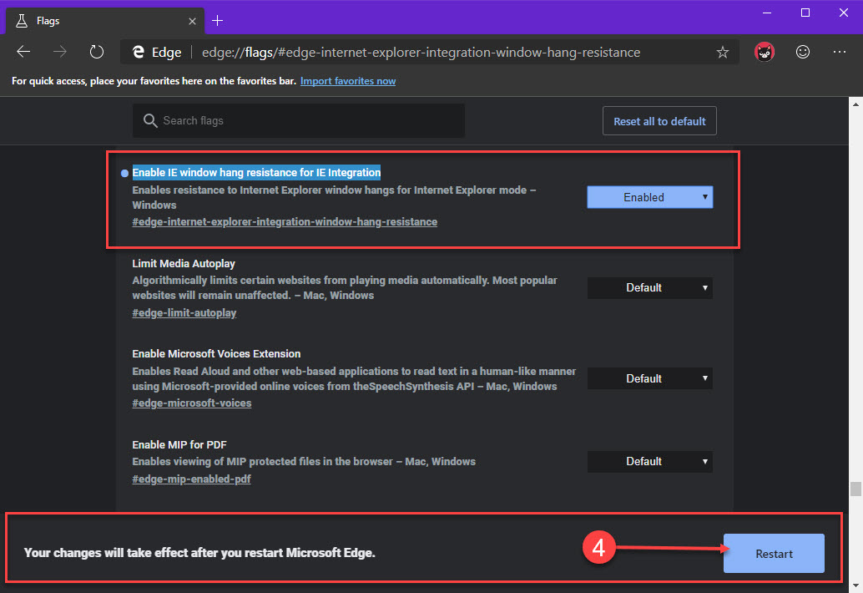Viewport: 863px width, 593px height.
Task: Click the scrollbar up arrow
Action: click(855, 104)
